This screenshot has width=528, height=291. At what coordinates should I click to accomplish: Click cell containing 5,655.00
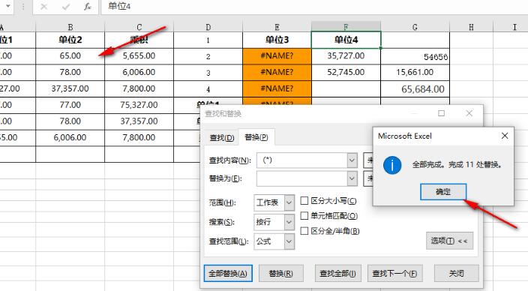pyautogui.click(x=139, y=56)
